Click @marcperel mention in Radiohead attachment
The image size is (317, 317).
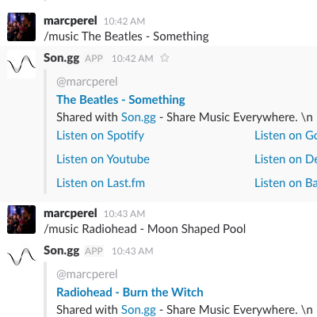click(x=87, y=274)
